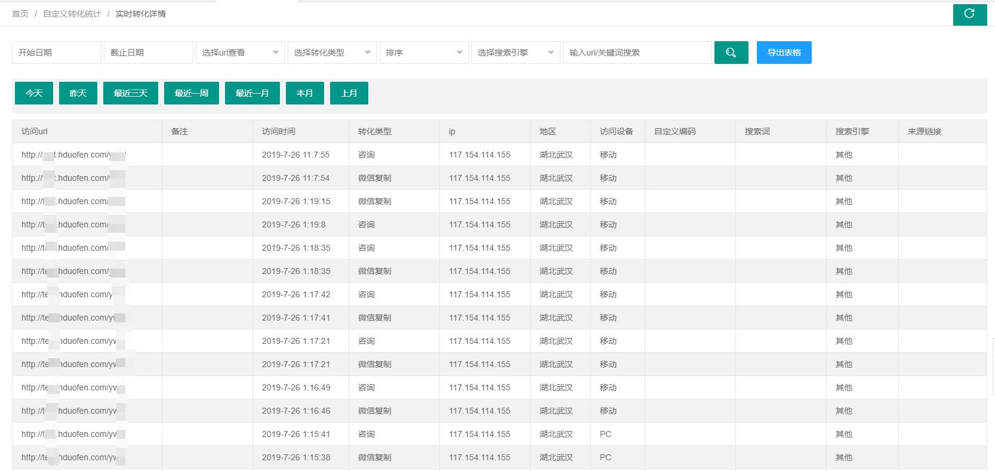Screen dimensions: 995x471
Task: Click the 访问时间 column header
Action: tap(279, 131)
